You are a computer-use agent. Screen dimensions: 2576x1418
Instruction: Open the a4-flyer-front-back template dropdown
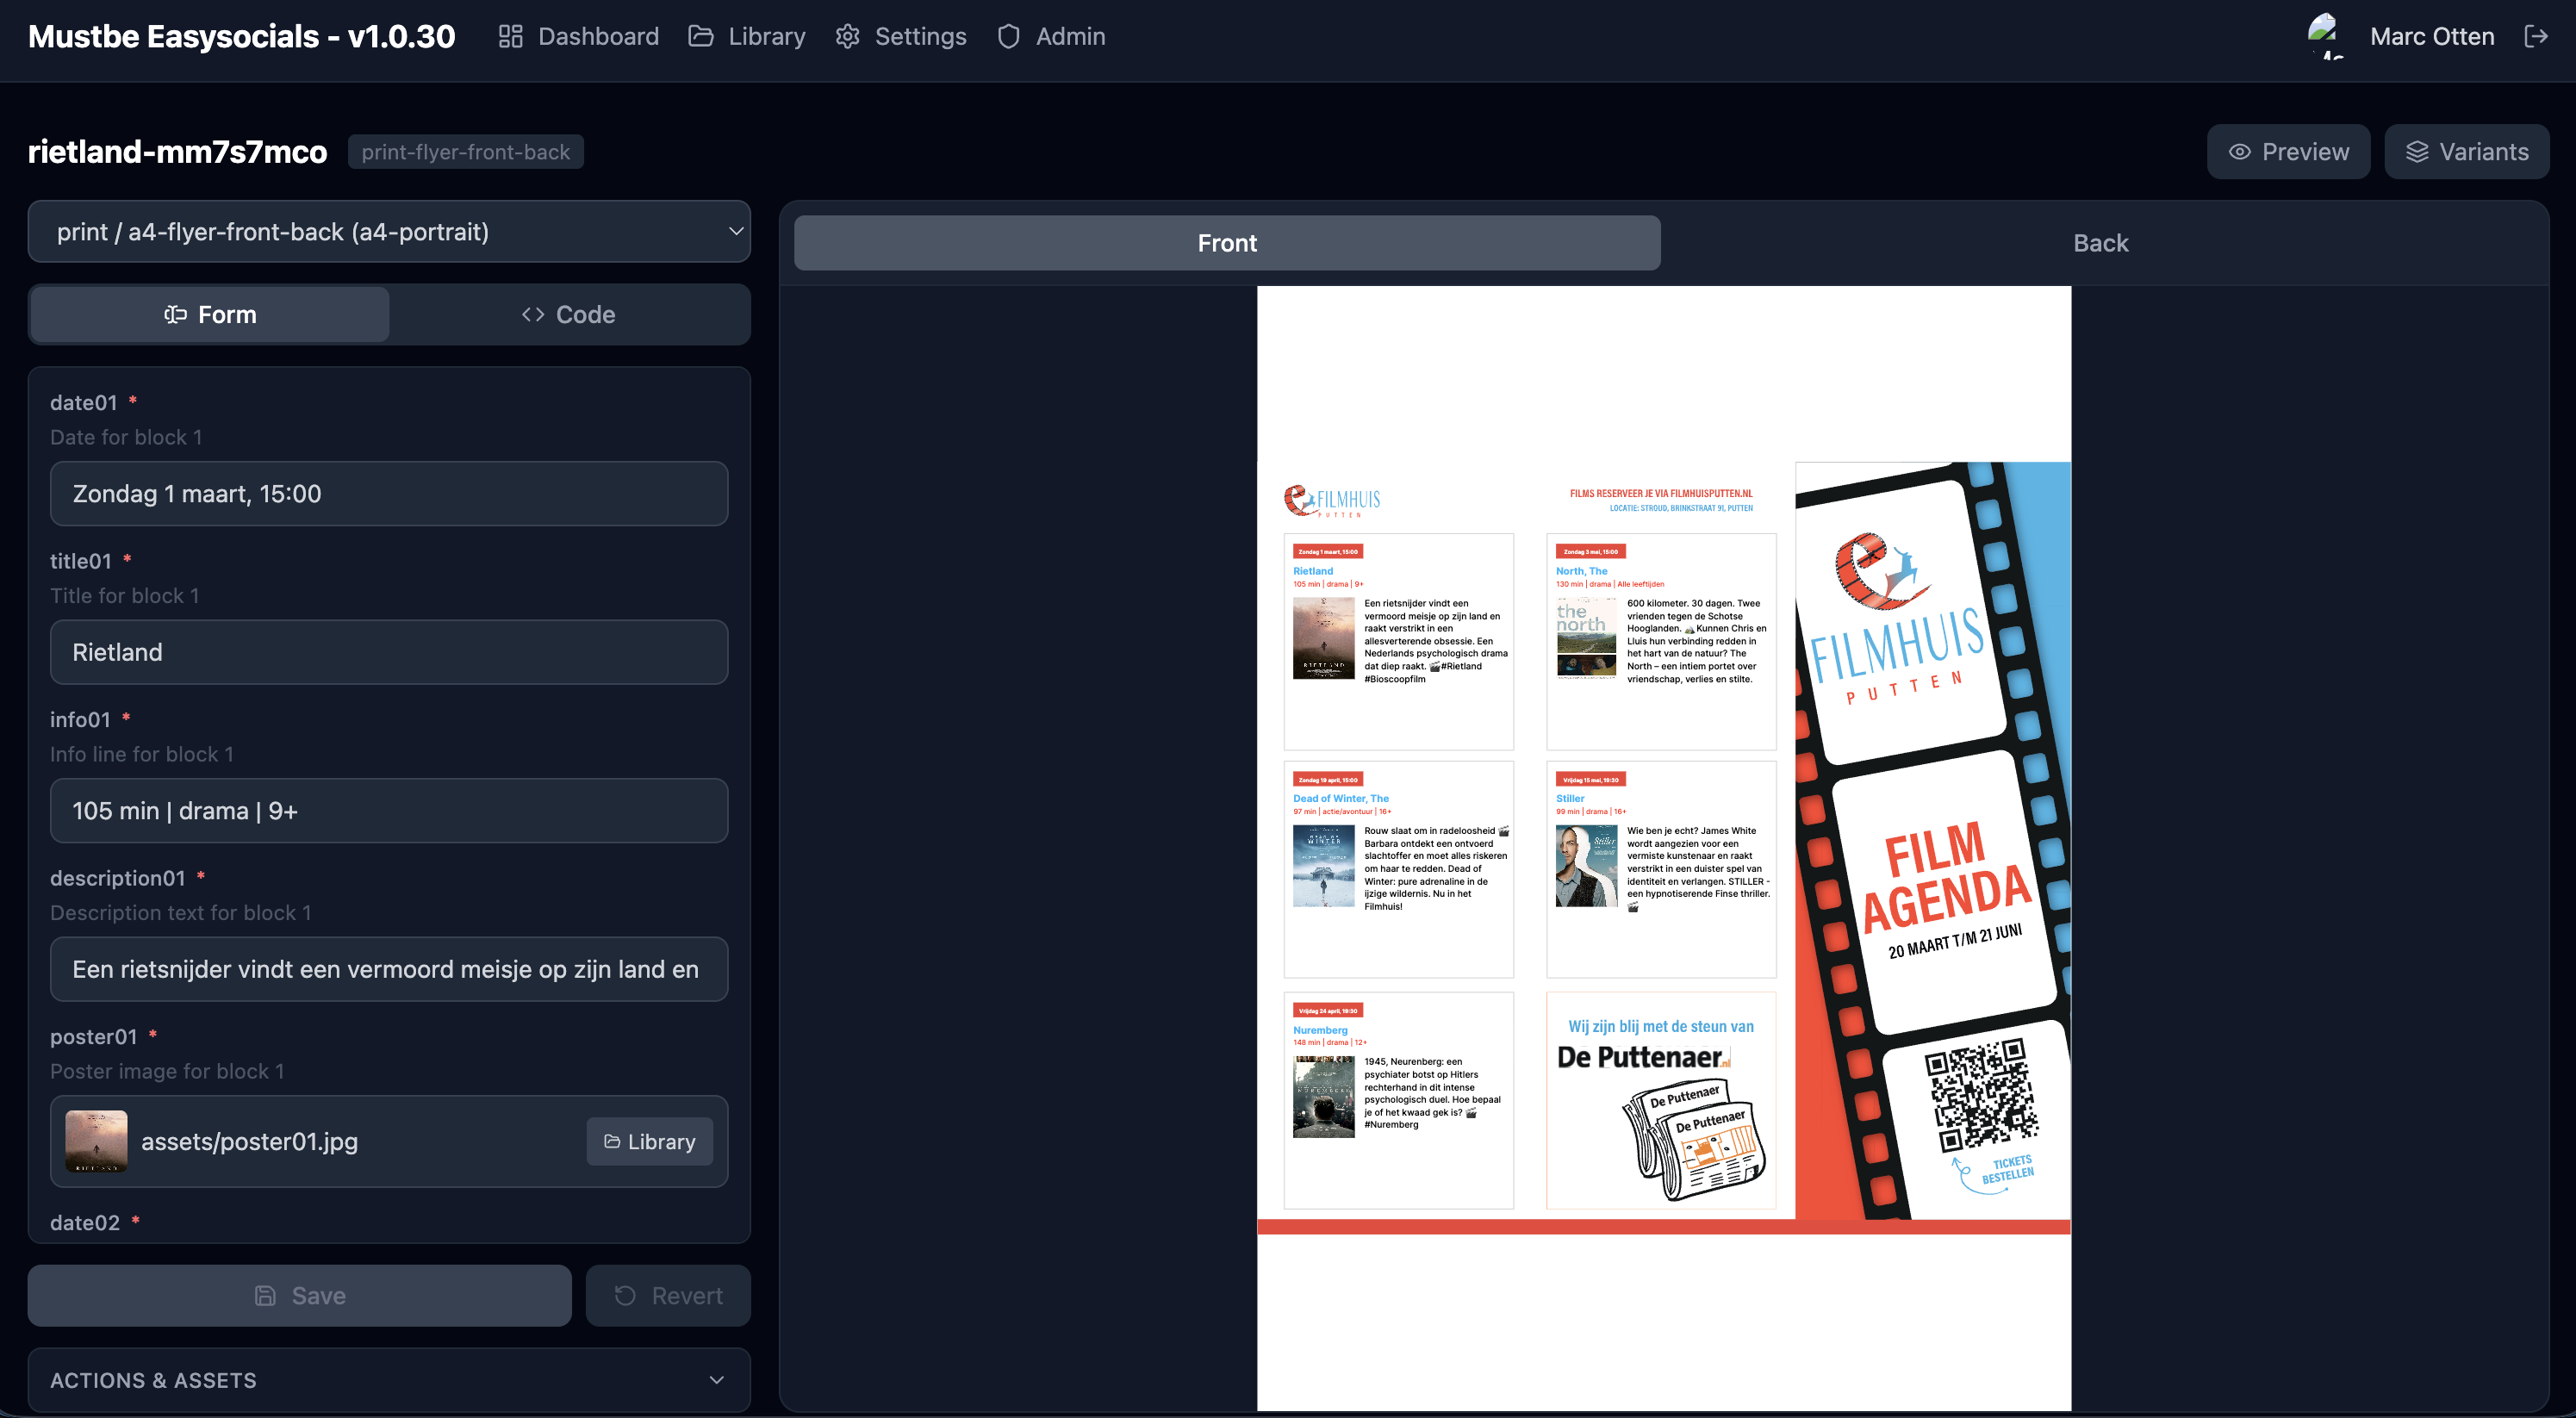point(389,232)
